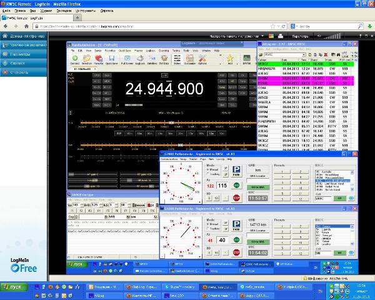Click Windows пуск Start button on local taskbar
The image size is (375, 300).
coord(14,287)
